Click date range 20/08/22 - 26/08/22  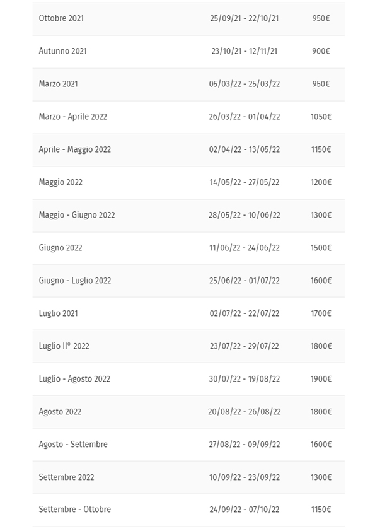pyautogui.click(x=245, y=412)
